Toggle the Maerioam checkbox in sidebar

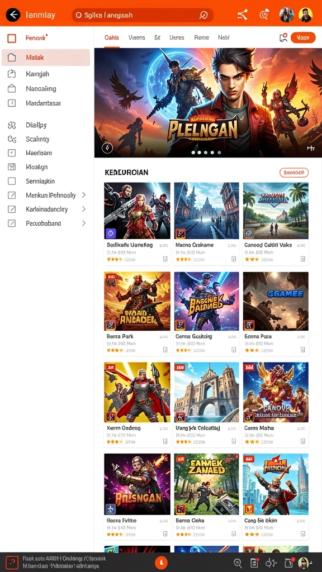point(12,153)
